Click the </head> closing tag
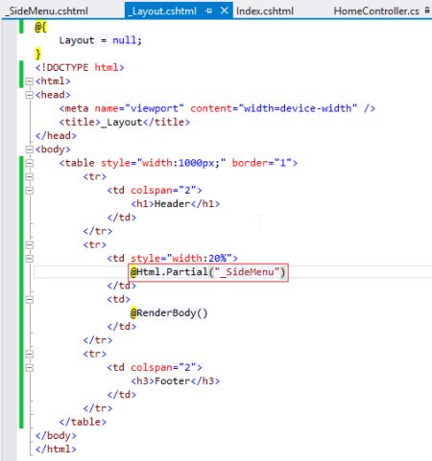 coord(56,135)
